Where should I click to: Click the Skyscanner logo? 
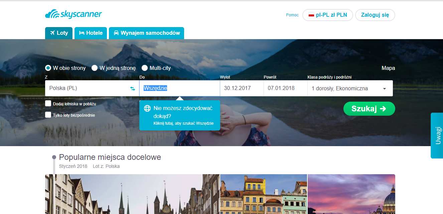click(x=73, y=14)
